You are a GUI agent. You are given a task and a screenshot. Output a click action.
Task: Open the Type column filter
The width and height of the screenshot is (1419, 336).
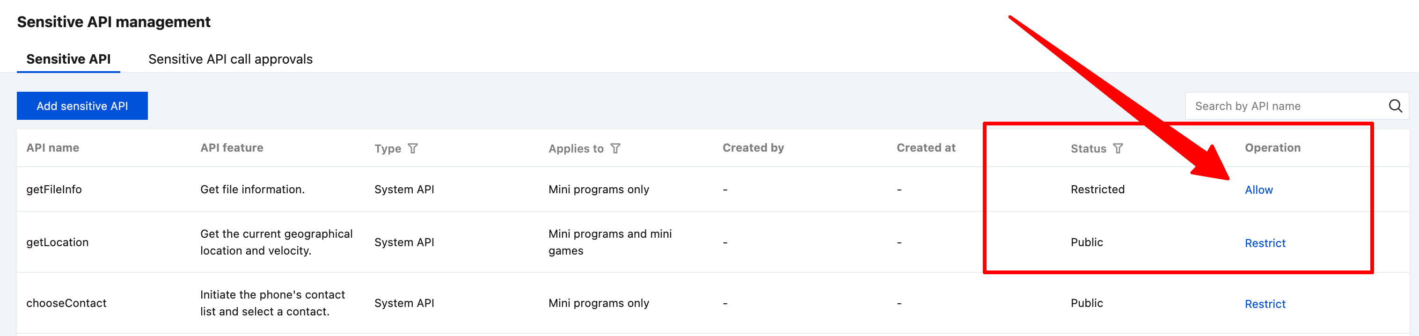coord(413,148)
